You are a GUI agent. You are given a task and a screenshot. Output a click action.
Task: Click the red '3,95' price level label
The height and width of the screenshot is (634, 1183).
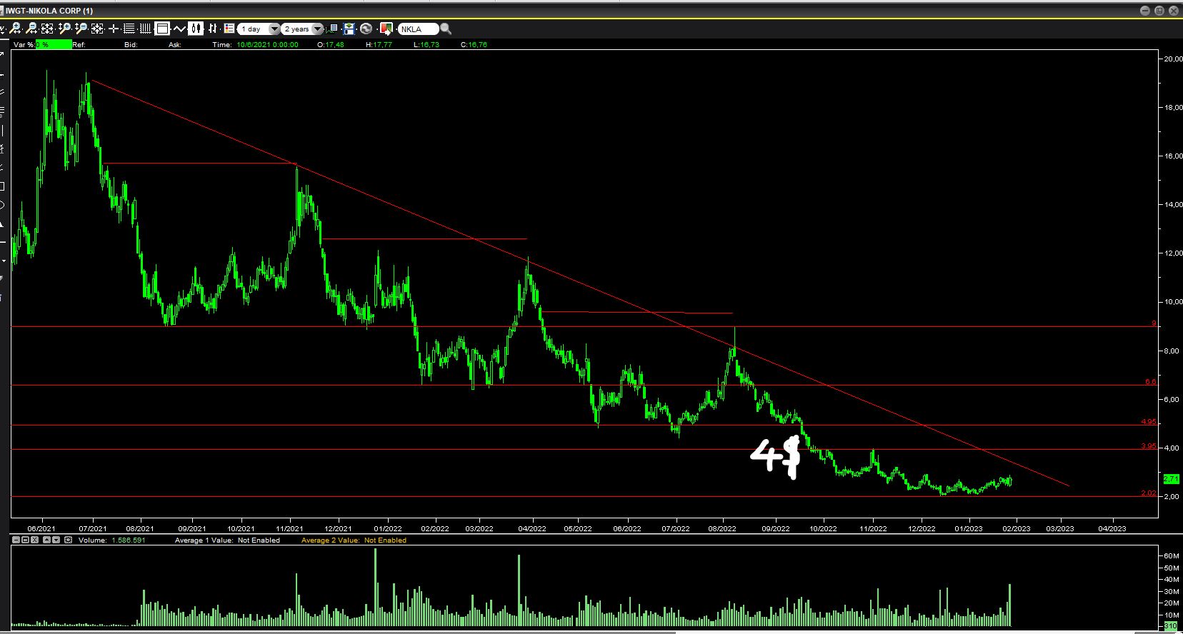pos(1149,446)
